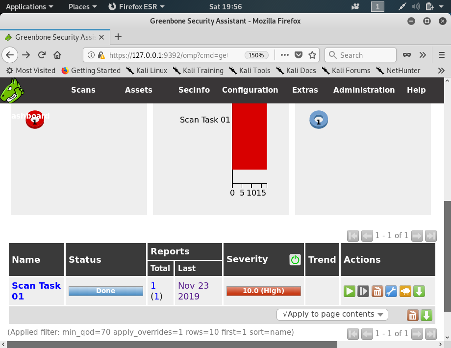Go to previous page using pager below the table

pyautogui.click(x=367, y=334)
